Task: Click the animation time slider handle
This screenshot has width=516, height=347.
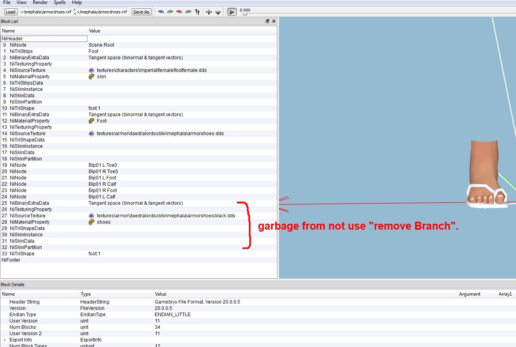Action: click(x=245, y=14)
